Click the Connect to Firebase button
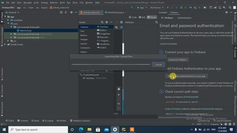The image size is (237, 133). tap(177, 60)
